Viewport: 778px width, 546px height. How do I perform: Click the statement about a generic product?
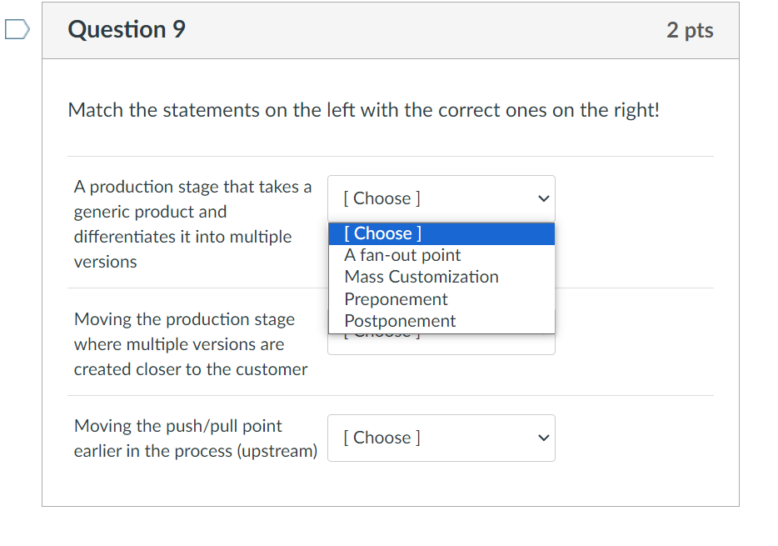point(192,223)
